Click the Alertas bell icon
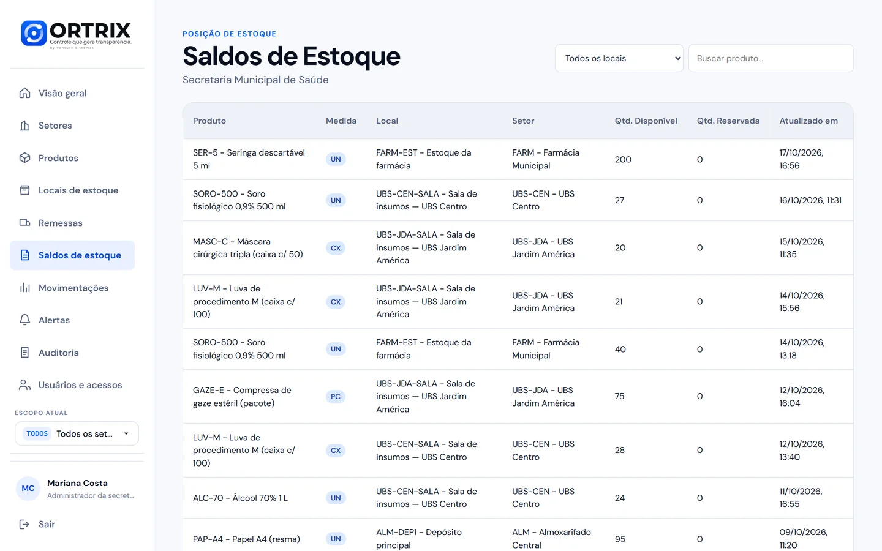The width and height of the screenshot is (882, 551). [24, 320]
